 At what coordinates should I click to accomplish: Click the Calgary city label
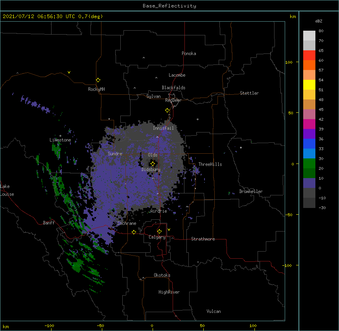(x=157, y=237)
